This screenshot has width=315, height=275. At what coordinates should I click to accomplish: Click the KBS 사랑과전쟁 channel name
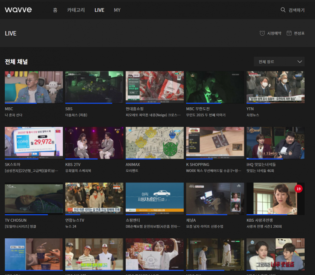[259, 220]
